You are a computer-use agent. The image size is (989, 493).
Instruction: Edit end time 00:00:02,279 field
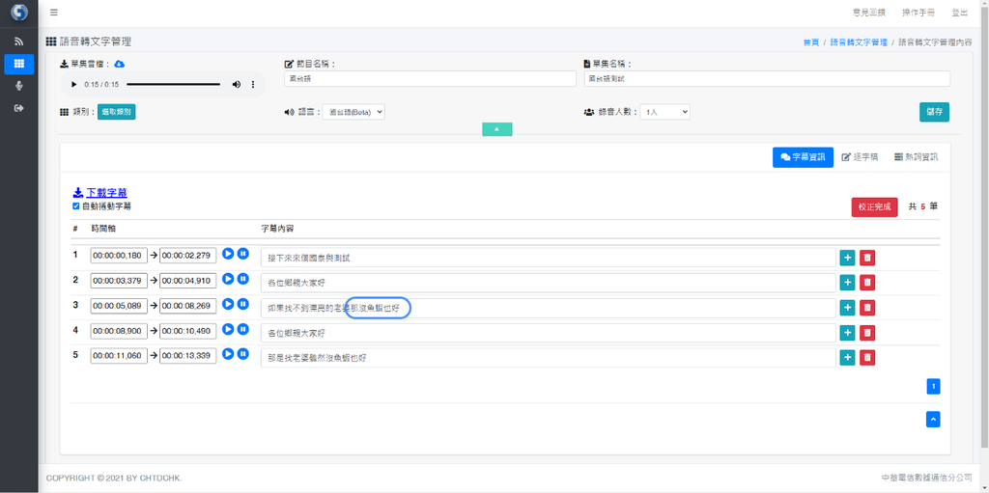click(188, 256)
